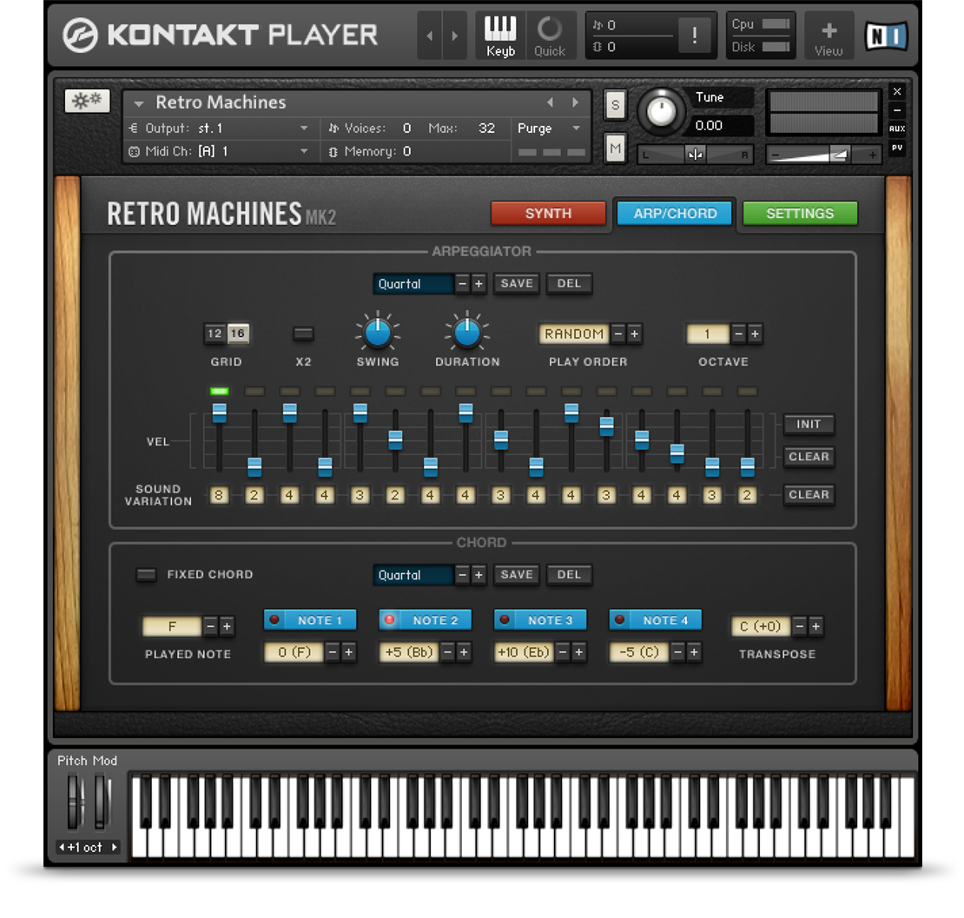Expand the Retro Machines instrument name dropdown
This screenshot has width=964, height=918.
[x=139, y=103]
